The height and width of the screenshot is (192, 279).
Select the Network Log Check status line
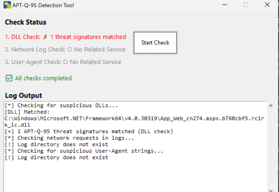coord(65,49)
